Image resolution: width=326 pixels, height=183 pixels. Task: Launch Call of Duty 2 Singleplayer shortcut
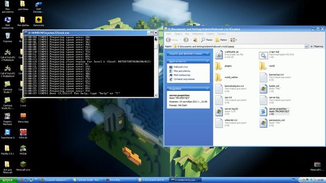coord(8,71)
